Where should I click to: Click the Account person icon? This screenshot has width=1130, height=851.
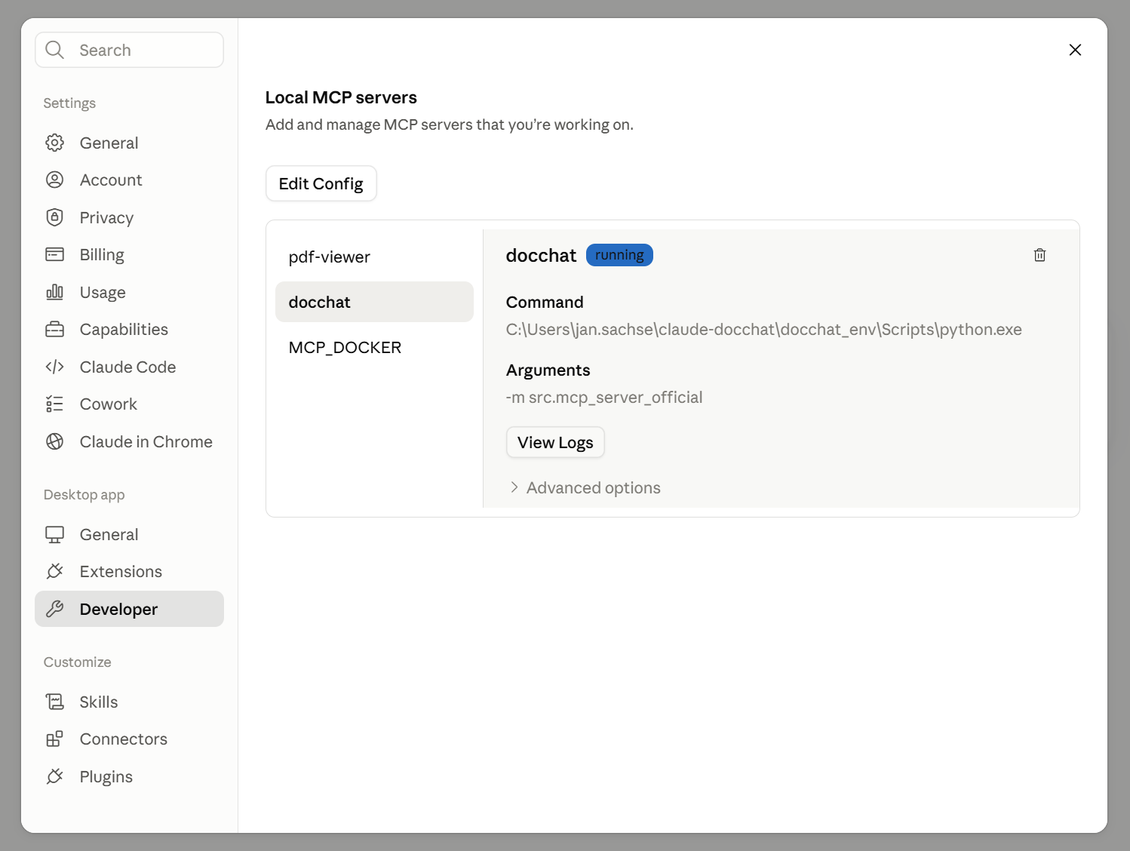click(54, 180)
